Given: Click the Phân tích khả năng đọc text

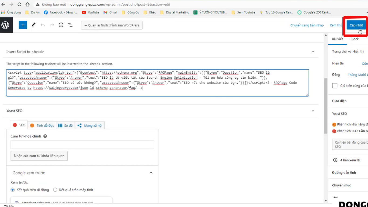Looking at the screenshot, I should pyautogui.click(x=352, y=125).
